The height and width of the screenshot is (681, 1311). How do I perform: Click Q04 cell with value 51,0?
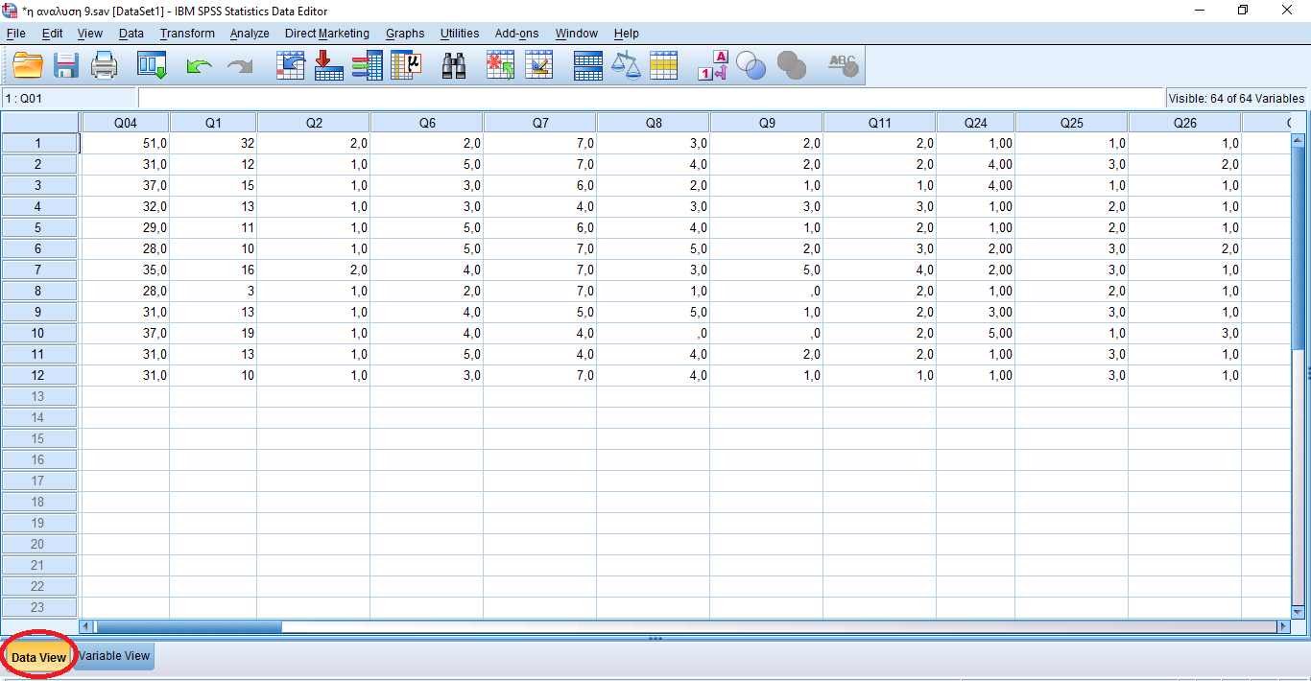click(125, 143)
